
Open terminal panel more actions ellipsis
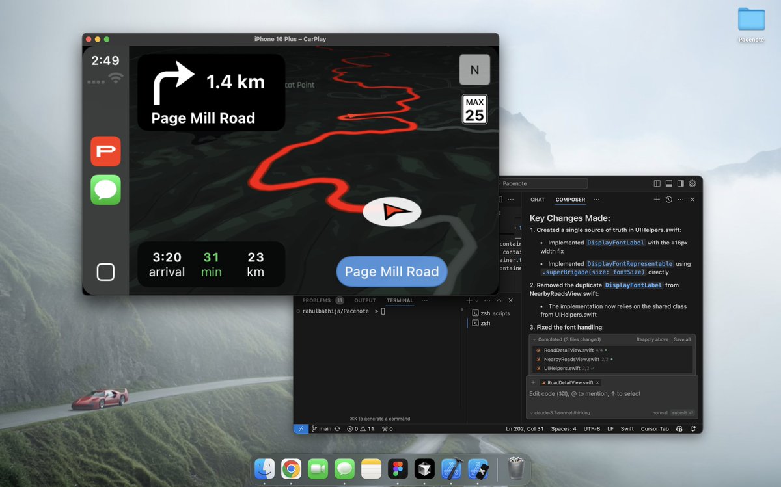tap(487, 300)
